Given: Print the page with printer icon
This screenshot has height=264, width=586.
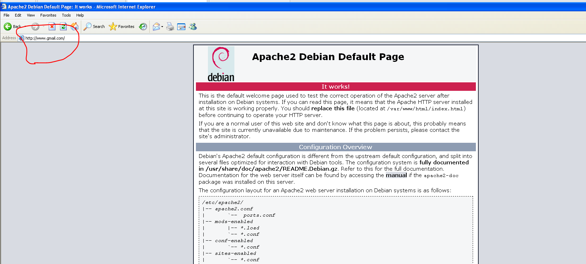Looking at the screenshot, I should pos(170,27).
